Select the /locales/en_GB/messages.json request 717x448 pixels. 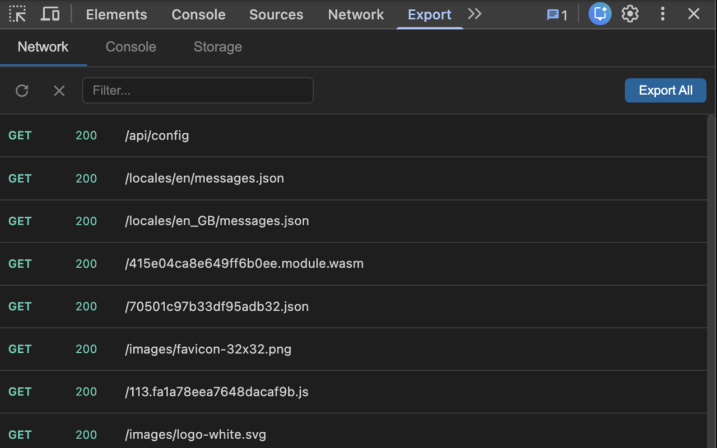tap(353, 221)
